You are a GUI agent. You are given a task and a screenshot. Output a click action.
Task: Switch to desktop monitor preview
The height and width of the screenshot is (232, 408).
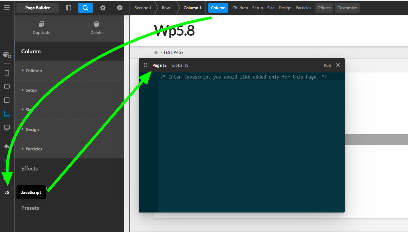7,128
